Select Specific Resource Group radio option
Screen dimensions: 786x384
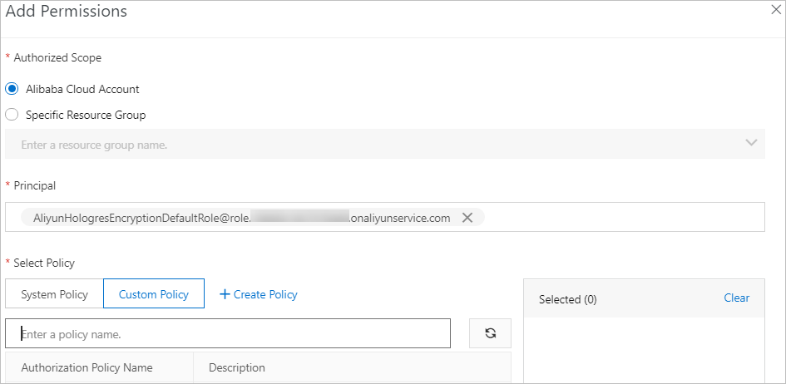(x=12, y=115)
